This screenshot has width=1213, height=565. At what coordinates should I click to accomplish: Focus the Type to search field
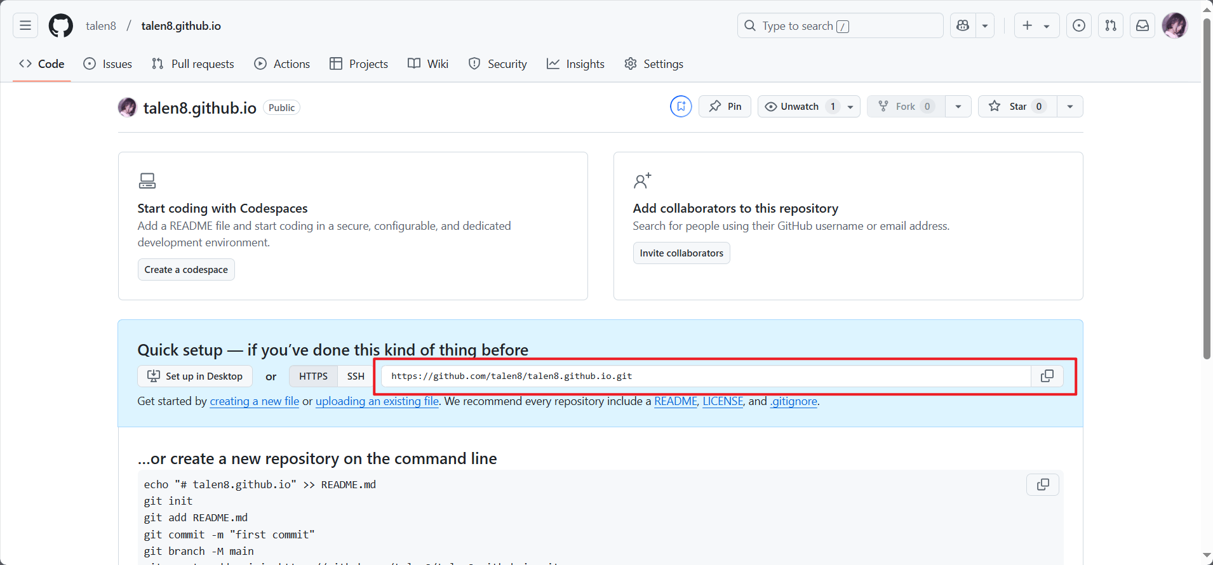(x=840, y=25)
